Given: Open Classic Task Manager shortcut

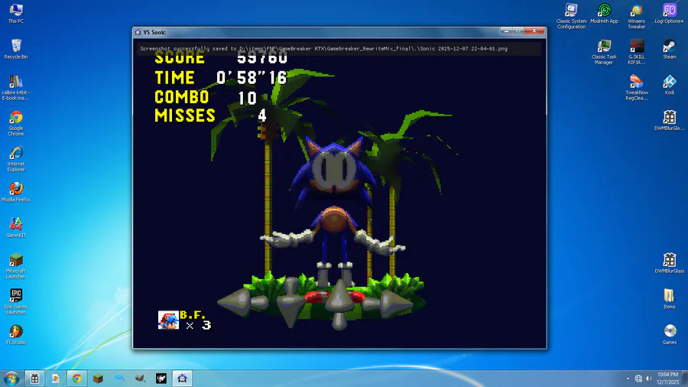Looking at the screenshot, I should pos(604,52).
